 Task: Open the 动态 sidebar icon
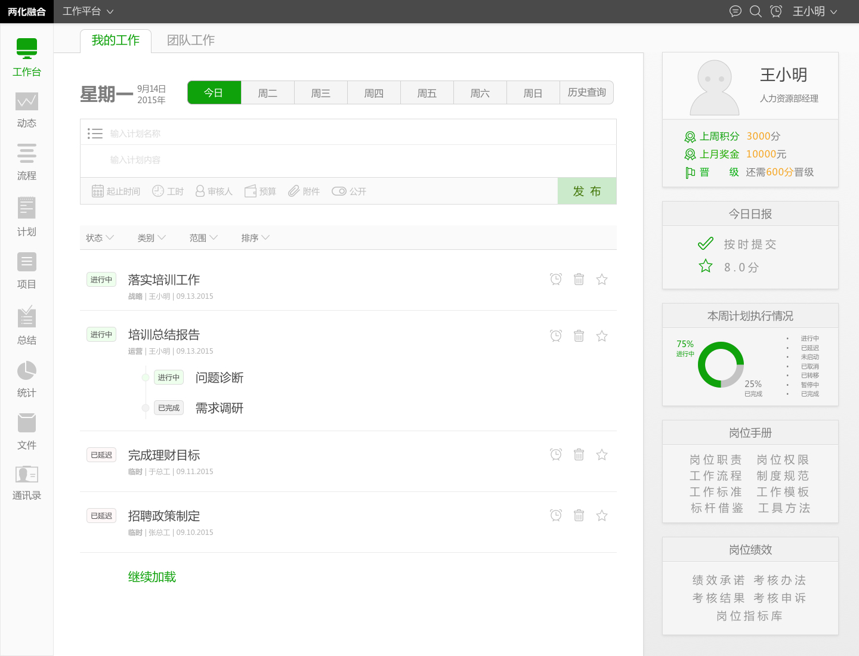click(x=27, y=101)
